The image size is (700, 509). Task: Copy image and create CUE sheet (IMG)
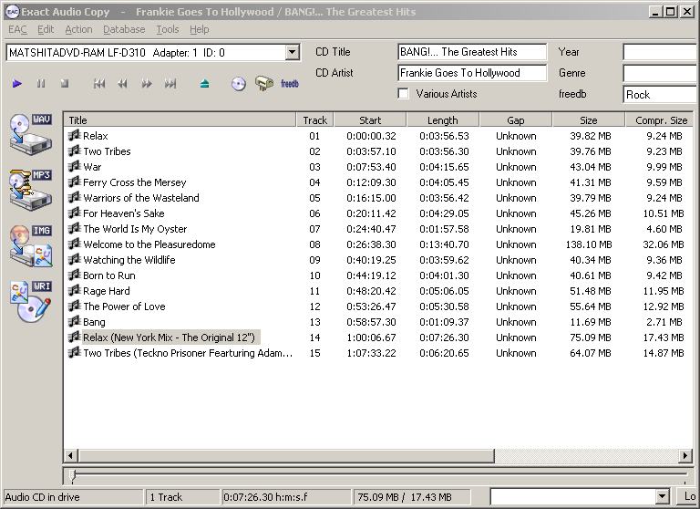point(31,245)
